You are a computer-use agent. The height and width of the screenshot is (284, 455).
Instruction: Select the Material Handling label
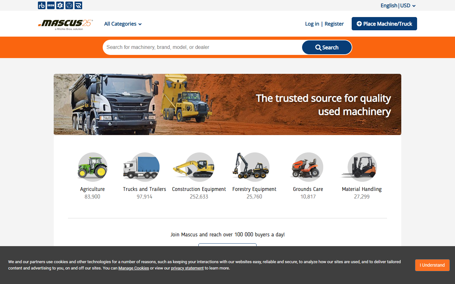coord(362,189)
